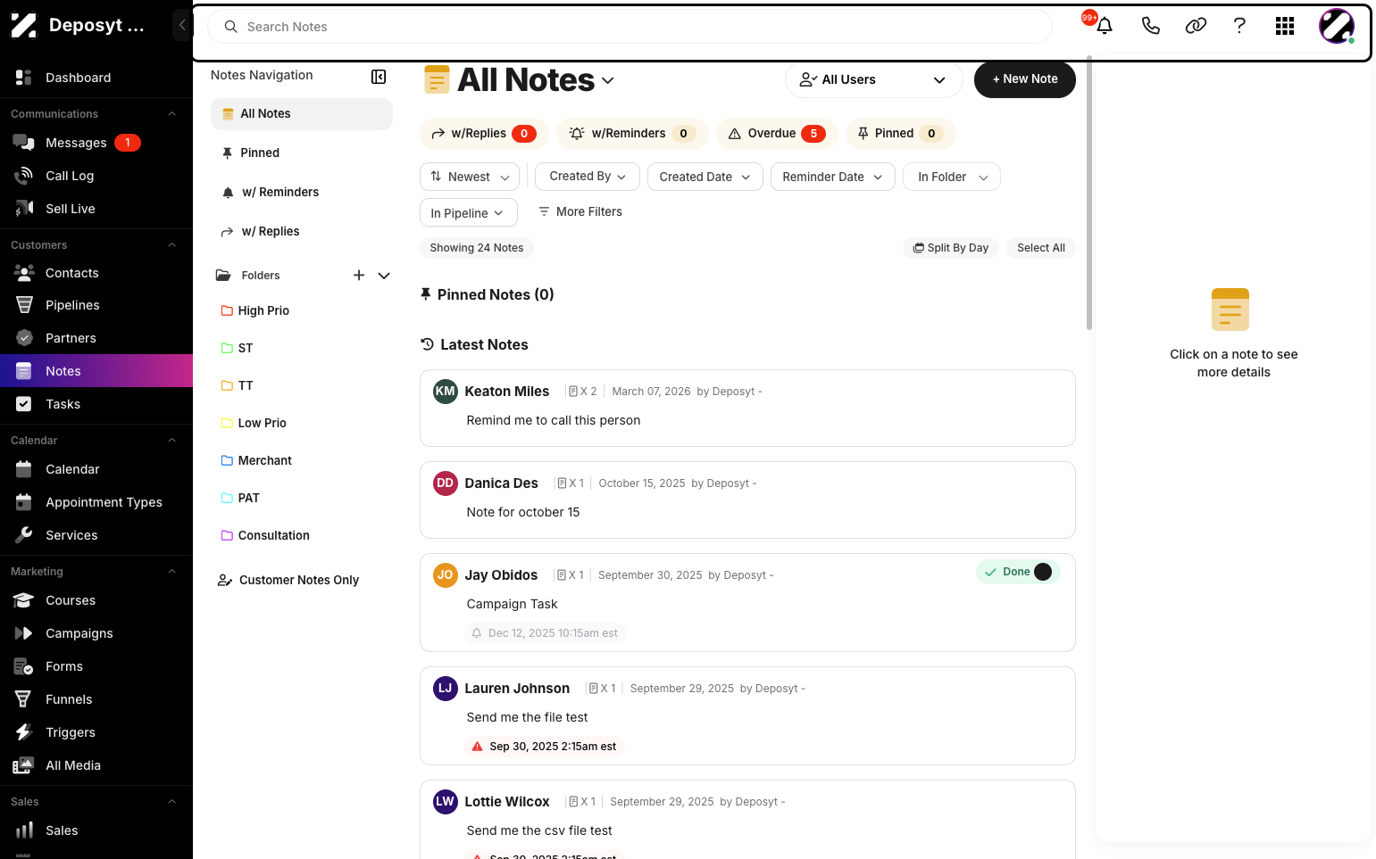This screenshot has height=859, width=1376.
Task: Collapse the main sidebar with arrow button
Action: (x=182, y=25)
